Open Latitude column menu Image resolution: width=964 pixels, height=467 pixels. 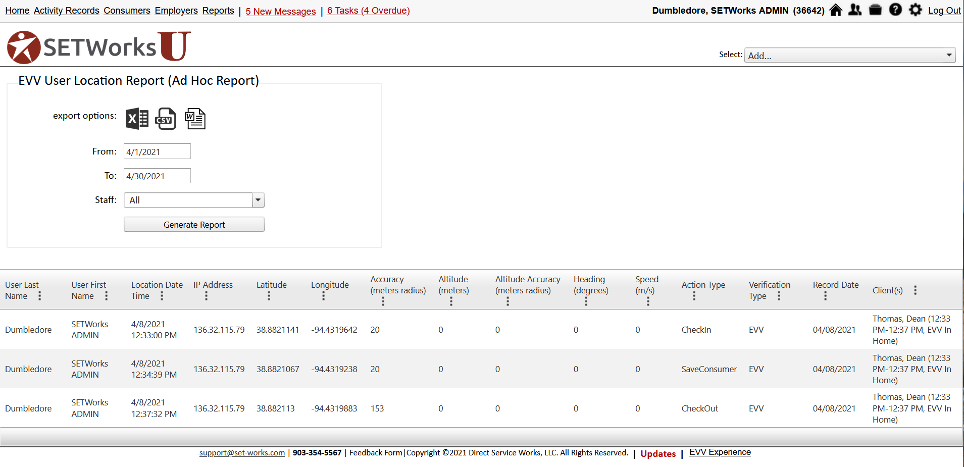click(269, 296)
